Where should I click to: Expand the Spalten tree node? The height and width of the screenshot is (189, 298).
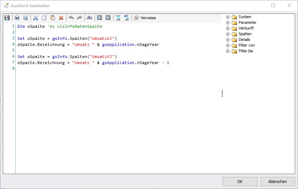[x=228, y=34]
